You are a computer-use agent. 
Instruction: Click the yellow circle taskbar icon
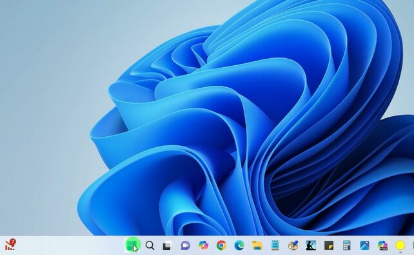click(400, 245)
